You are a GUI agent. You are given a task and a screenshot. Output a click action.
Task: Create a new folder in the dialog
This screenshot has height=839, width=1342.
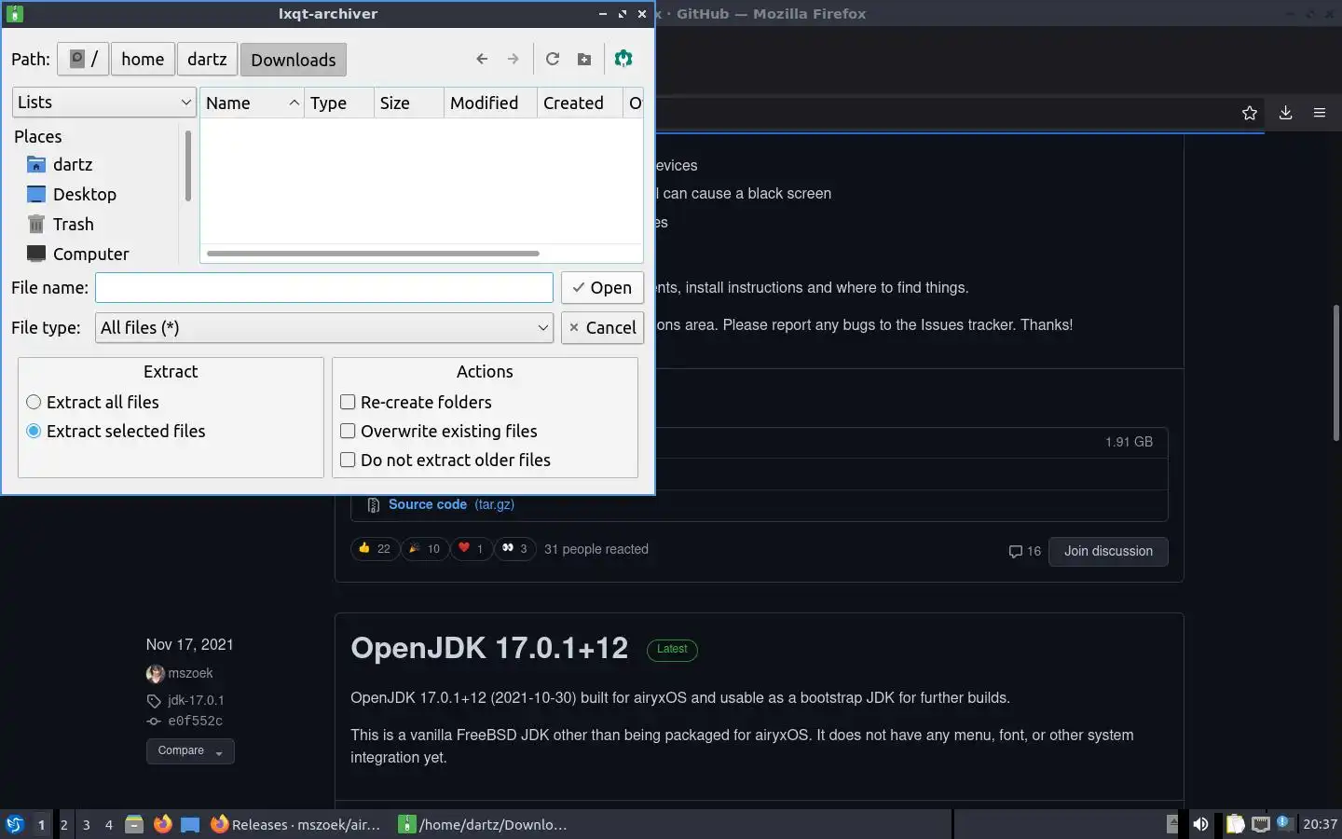pyautogui.click(x=584, y=59)
